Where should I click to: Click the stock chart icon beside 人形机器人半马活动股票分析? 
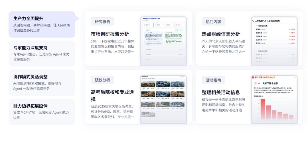(253, 21)
